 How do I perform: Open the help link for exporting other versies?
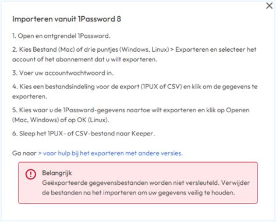110,153
